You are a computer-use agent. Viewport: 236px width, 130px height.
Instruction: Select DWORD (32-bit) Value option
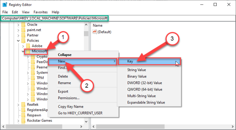(x=144, y=83)
